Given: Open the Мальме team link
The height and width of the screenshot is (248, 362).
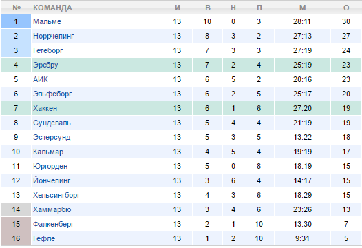Looking at the screenshot, I should pos(47,21).
